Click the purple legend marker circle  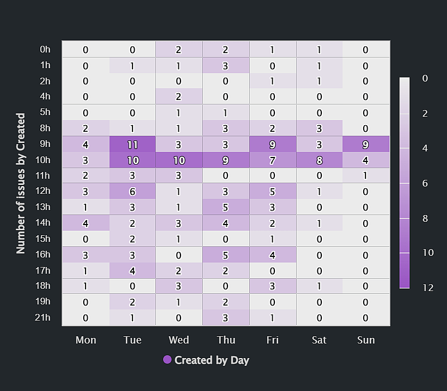coord(167,360)
